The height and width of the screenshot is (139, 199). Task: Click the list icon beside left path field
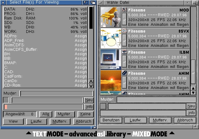(6, 100)
